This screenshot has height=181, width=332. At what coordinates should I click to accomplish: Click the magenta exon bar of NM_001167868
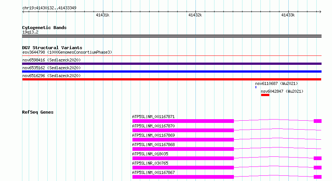pyautogui.click(x=183, y=149)
